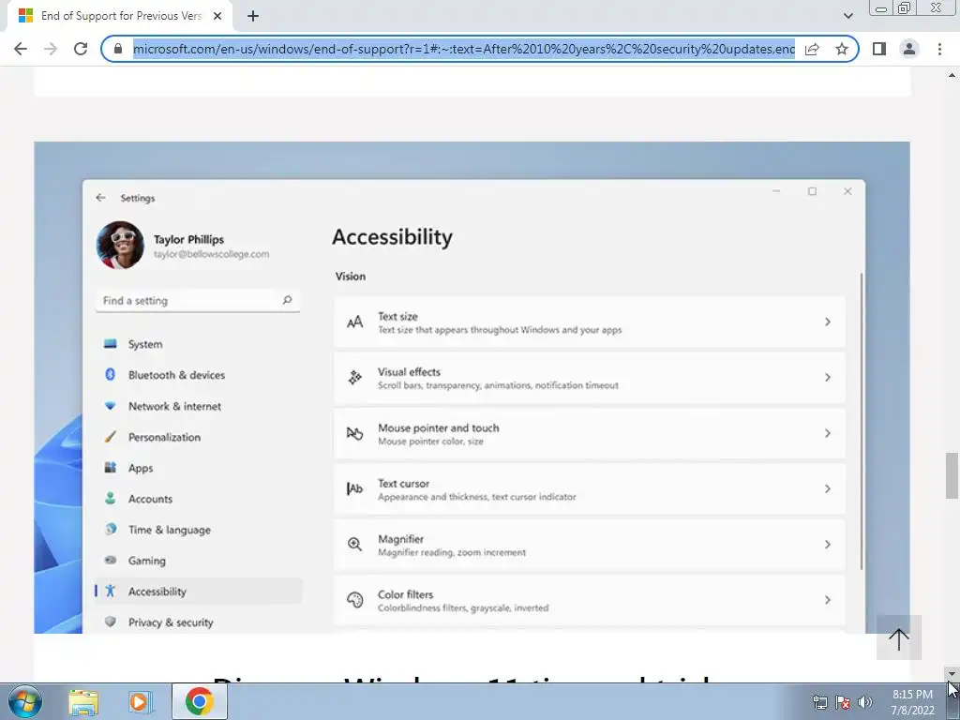Click the Mouse pointer and touch icon

pyautogui.click(x=355, y=433)
